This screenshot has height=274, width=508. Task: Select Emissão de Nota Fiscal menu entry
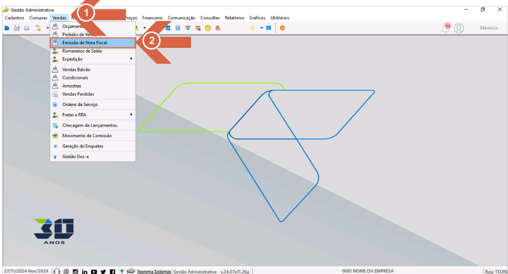coord(92,43)
